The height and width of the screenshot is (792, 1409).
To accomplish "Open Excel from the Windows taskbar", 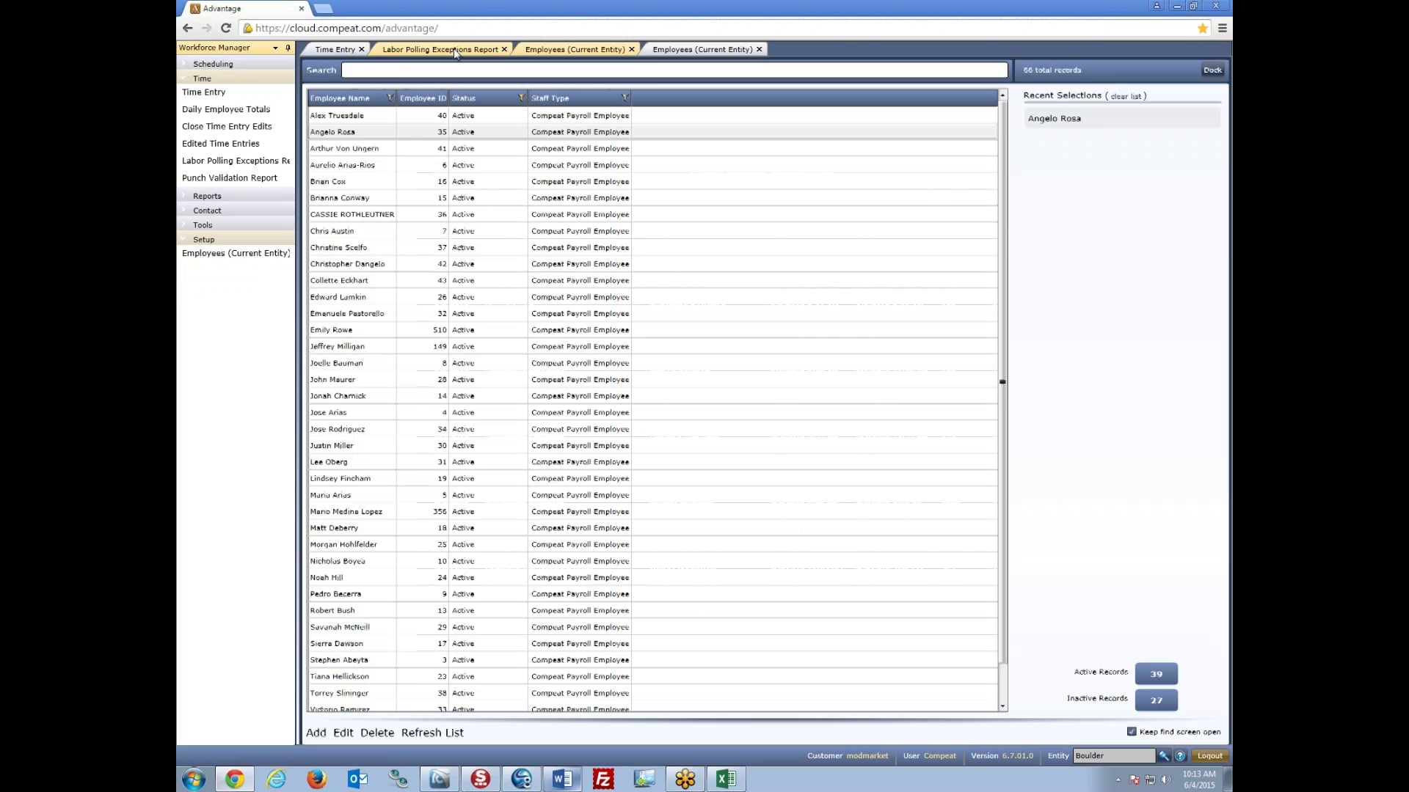I will coord(725,779).
